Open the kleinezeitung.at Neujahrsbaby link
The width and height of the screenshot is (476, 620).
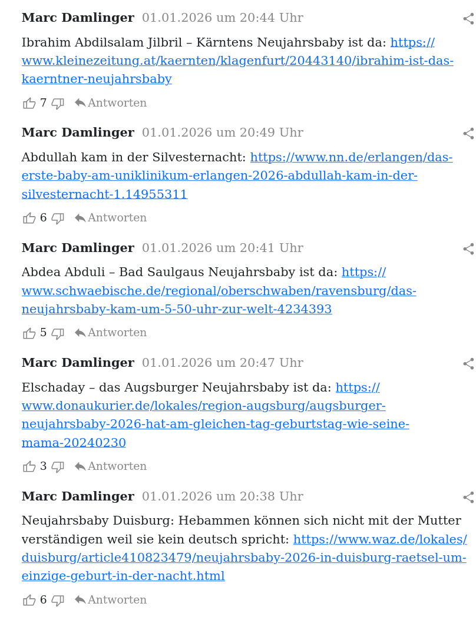(237, 61)
